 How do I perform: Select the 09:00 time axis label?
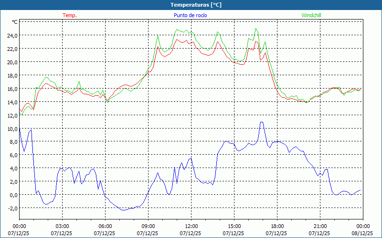pyautogui.click(x=148, y=226)
